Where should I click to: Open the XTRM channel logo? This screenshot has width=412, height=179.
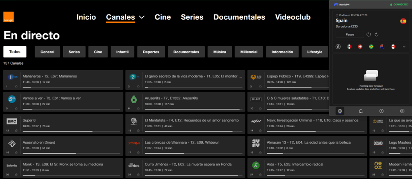pos(134,143)
